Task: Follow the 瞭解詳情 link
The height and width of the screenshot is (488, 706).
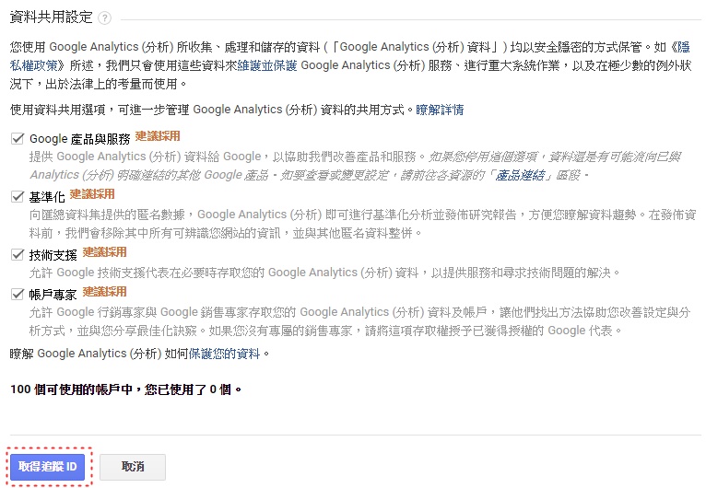Action: [440, 110]
